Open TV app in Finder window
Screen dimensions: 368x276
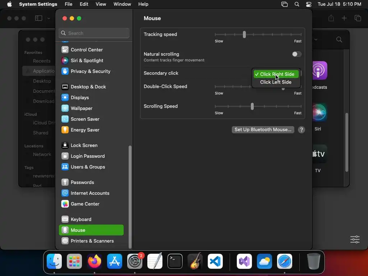click(x=319, y=154)
